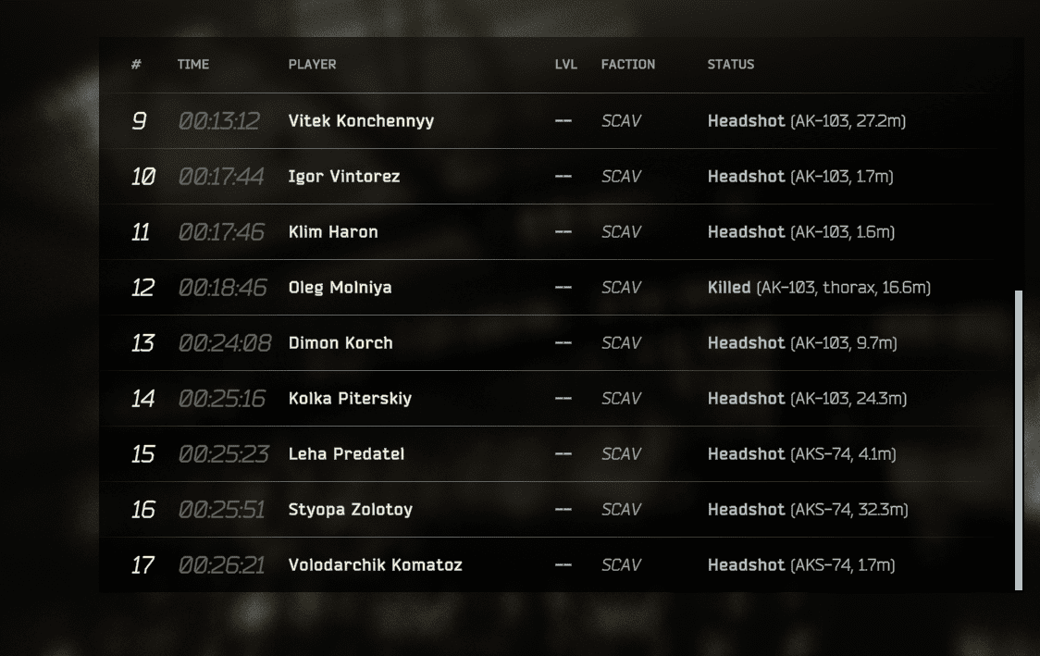The image size is (1040, 656).
Task: Click player name Klim Haron
Action: pyautogui.click(x=333, y=232)
